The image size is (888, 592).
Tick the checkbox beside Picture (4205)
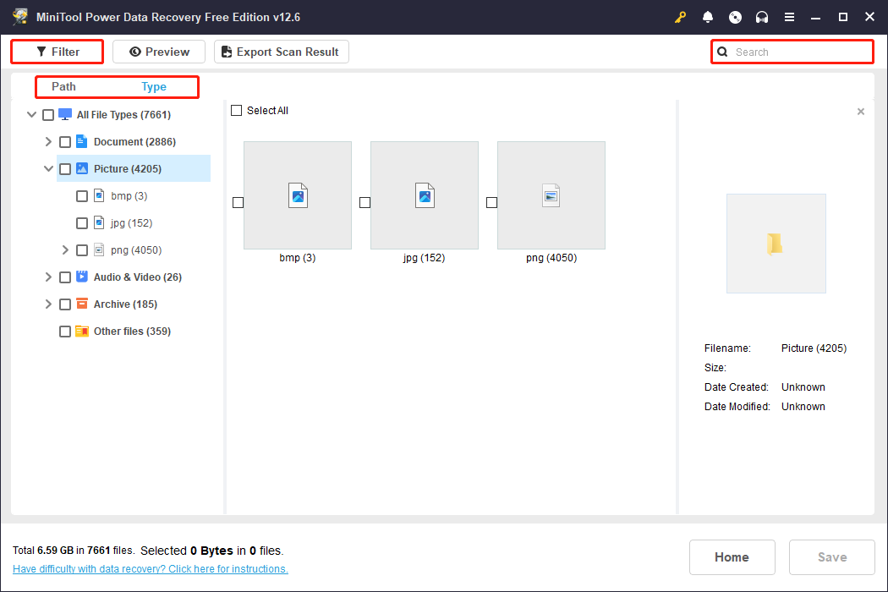(65, 168)
